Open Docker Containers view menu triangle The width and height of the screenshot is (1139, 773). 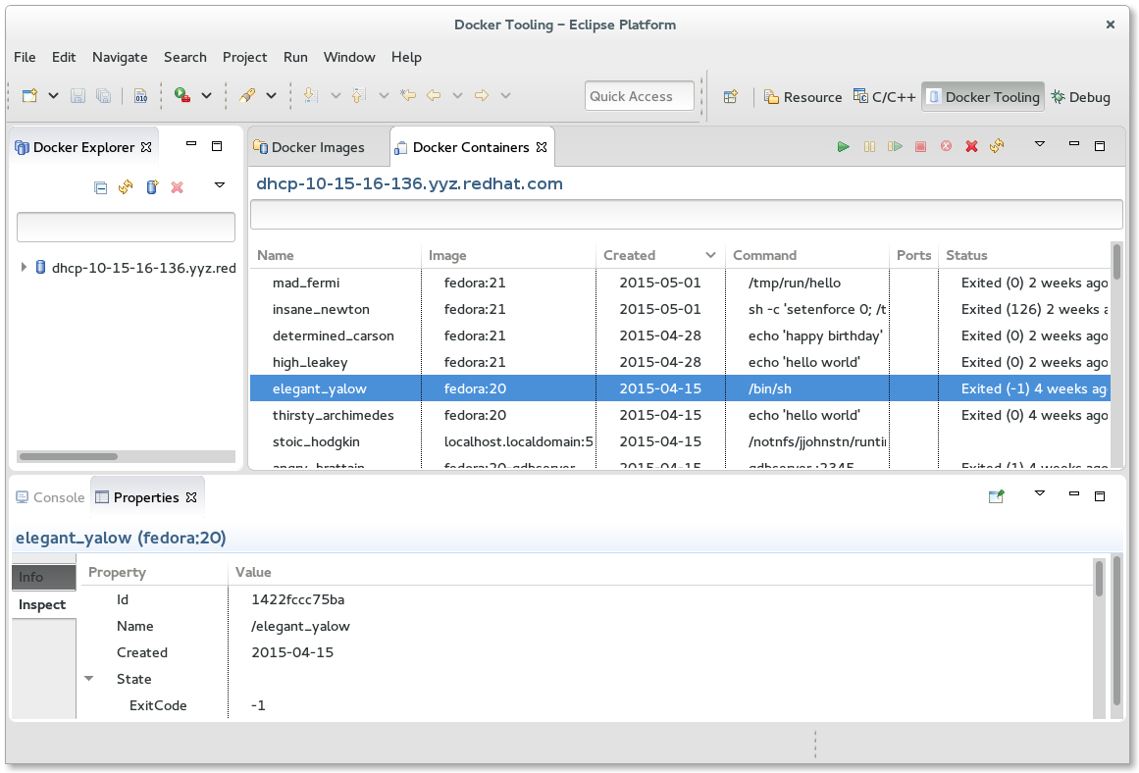tap(1040, 144)
